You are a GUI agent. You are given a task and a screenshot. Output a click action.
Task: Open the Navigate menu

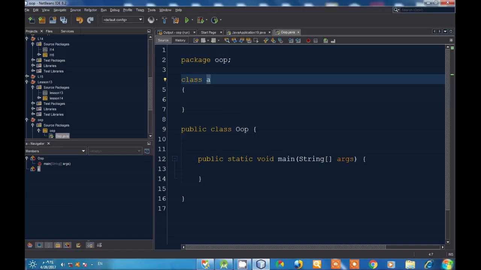[60, 10]
